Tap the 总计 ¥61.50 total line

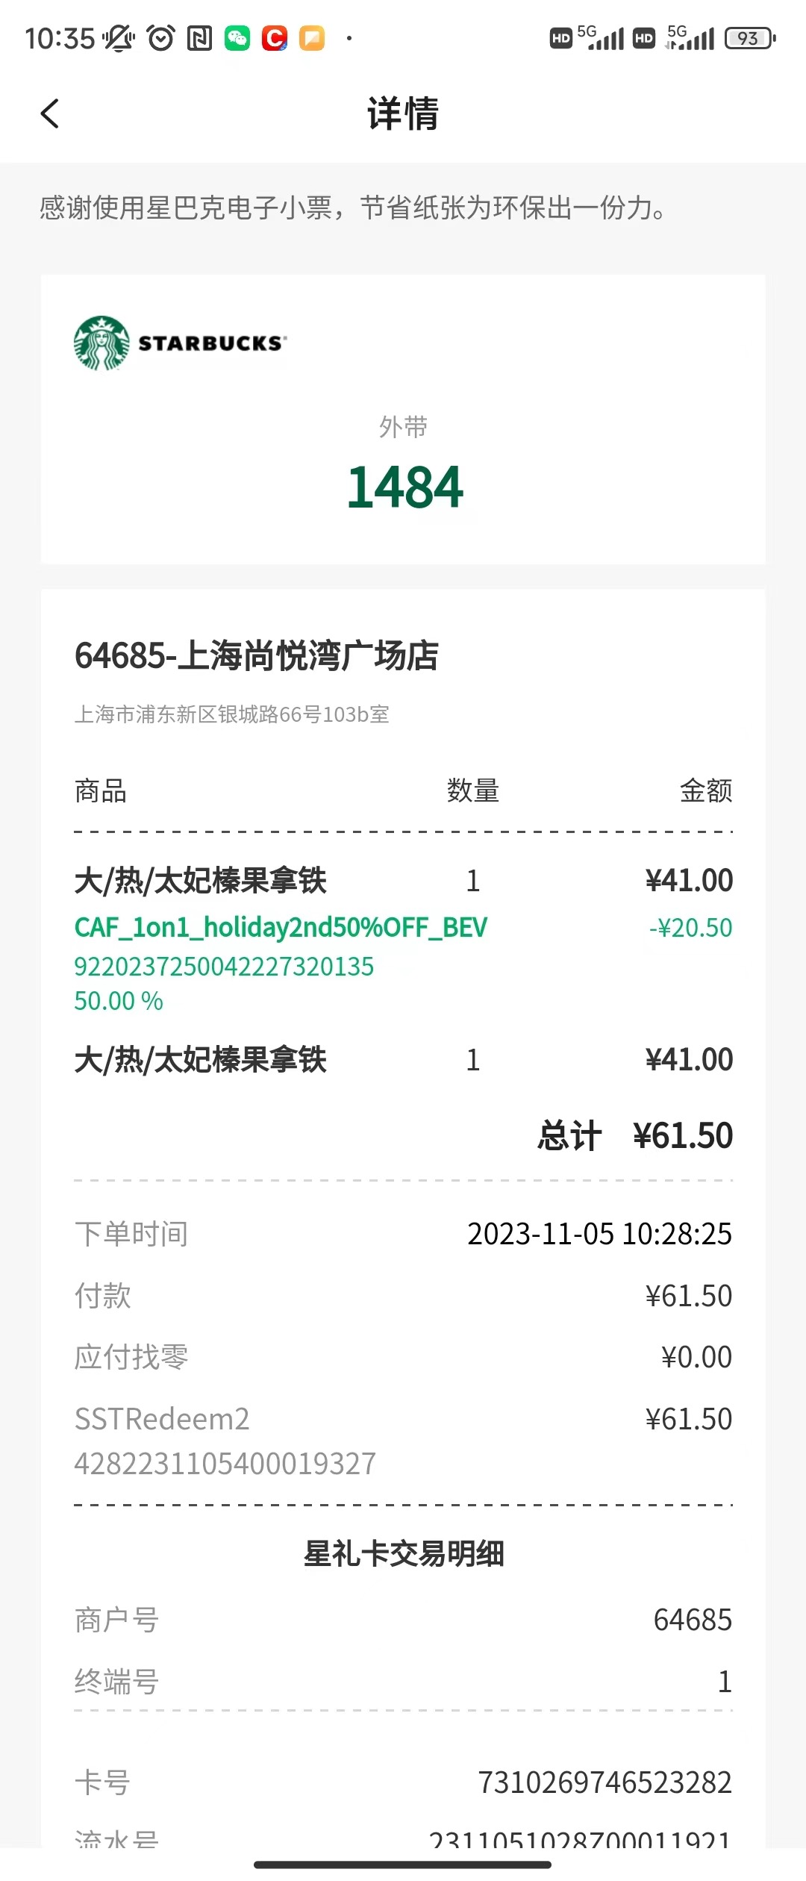point(635,1136)
